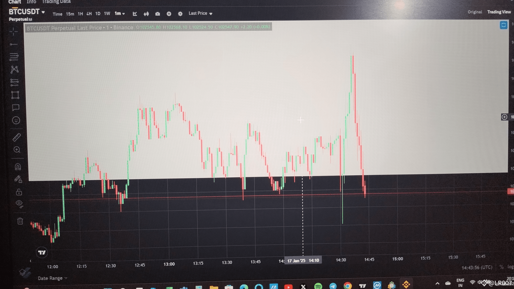The height and width of the screenshot is (289, 514).
Task: Click the fullscreen chart button
Action: 503,25
